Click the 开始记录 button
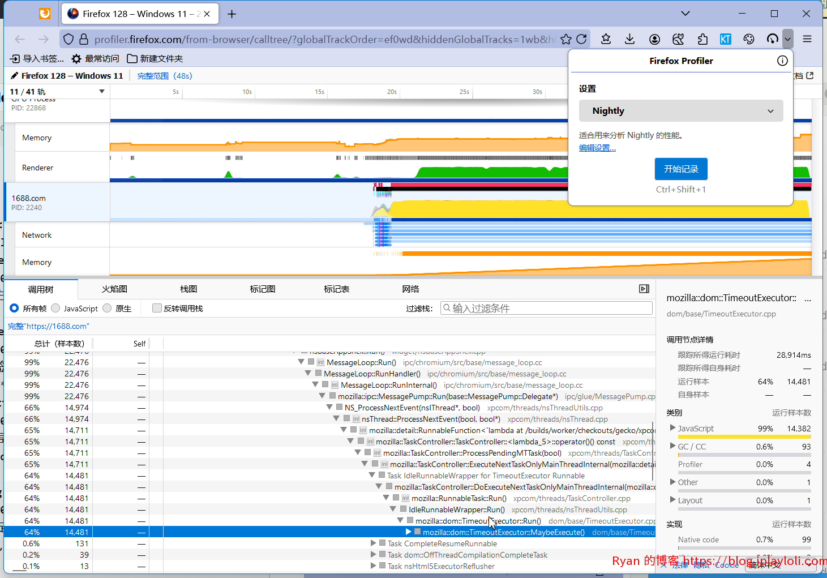This screenshot has width=827, height=578. (x=681, y=169)
